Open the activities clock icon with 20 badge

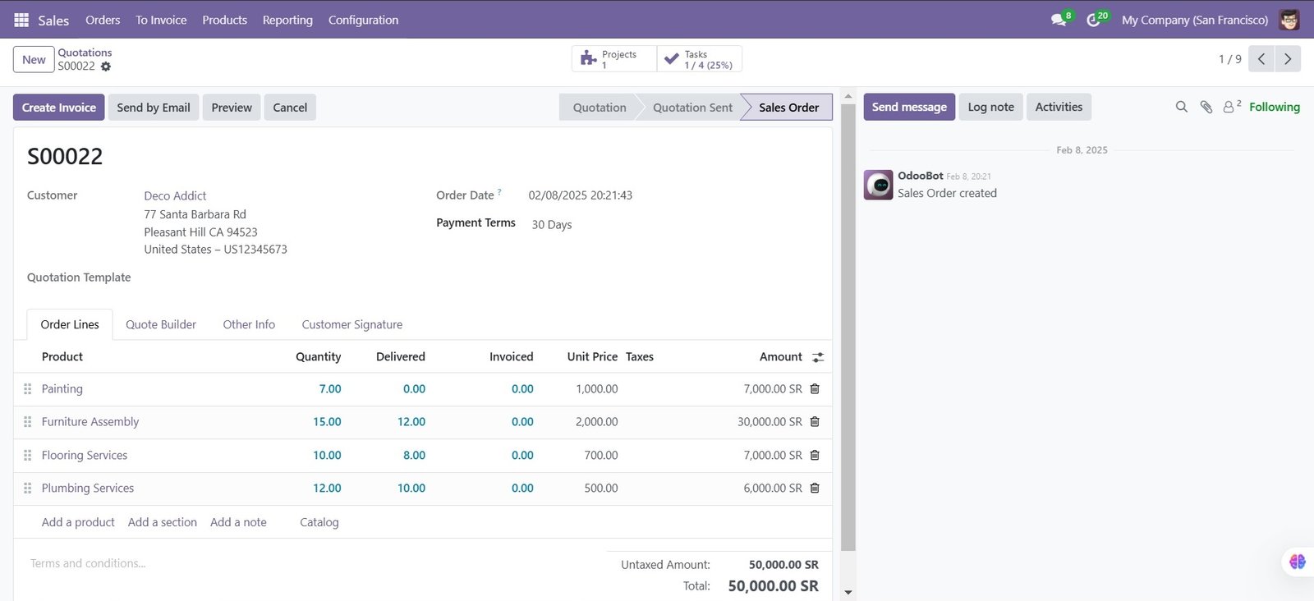[1093, 20]
